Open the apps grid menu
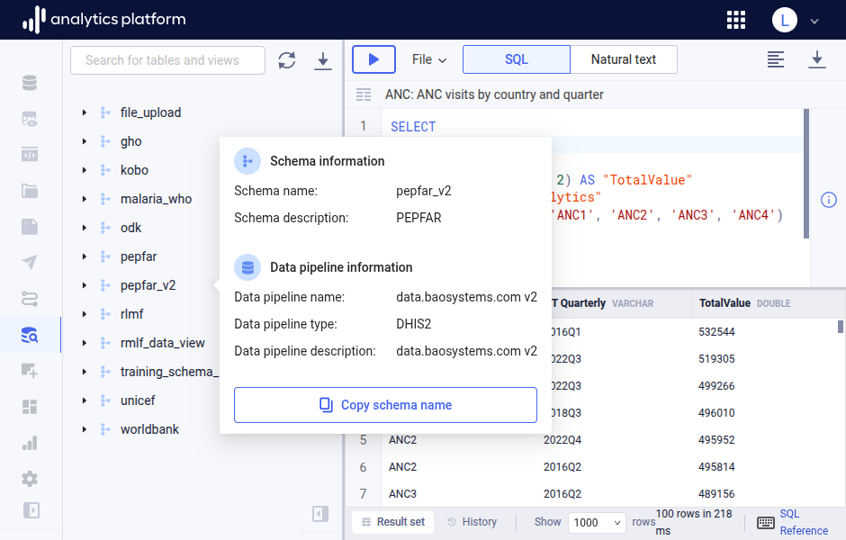 (736, 20)
